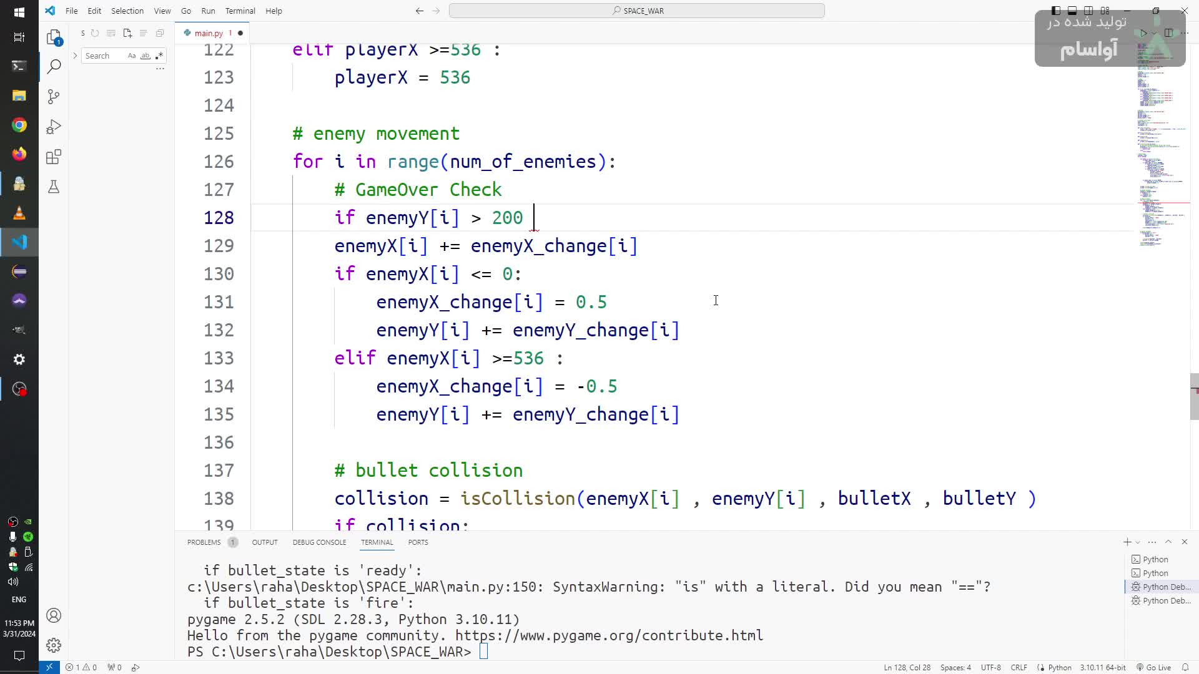The image size is (1199, 674).
Task: Toggle Use Regular Expression in search
Action: pyautogui.click(x=159, y=56)
